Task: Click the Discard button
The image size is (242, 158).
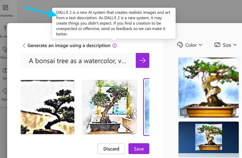Action: coord(111,149)
